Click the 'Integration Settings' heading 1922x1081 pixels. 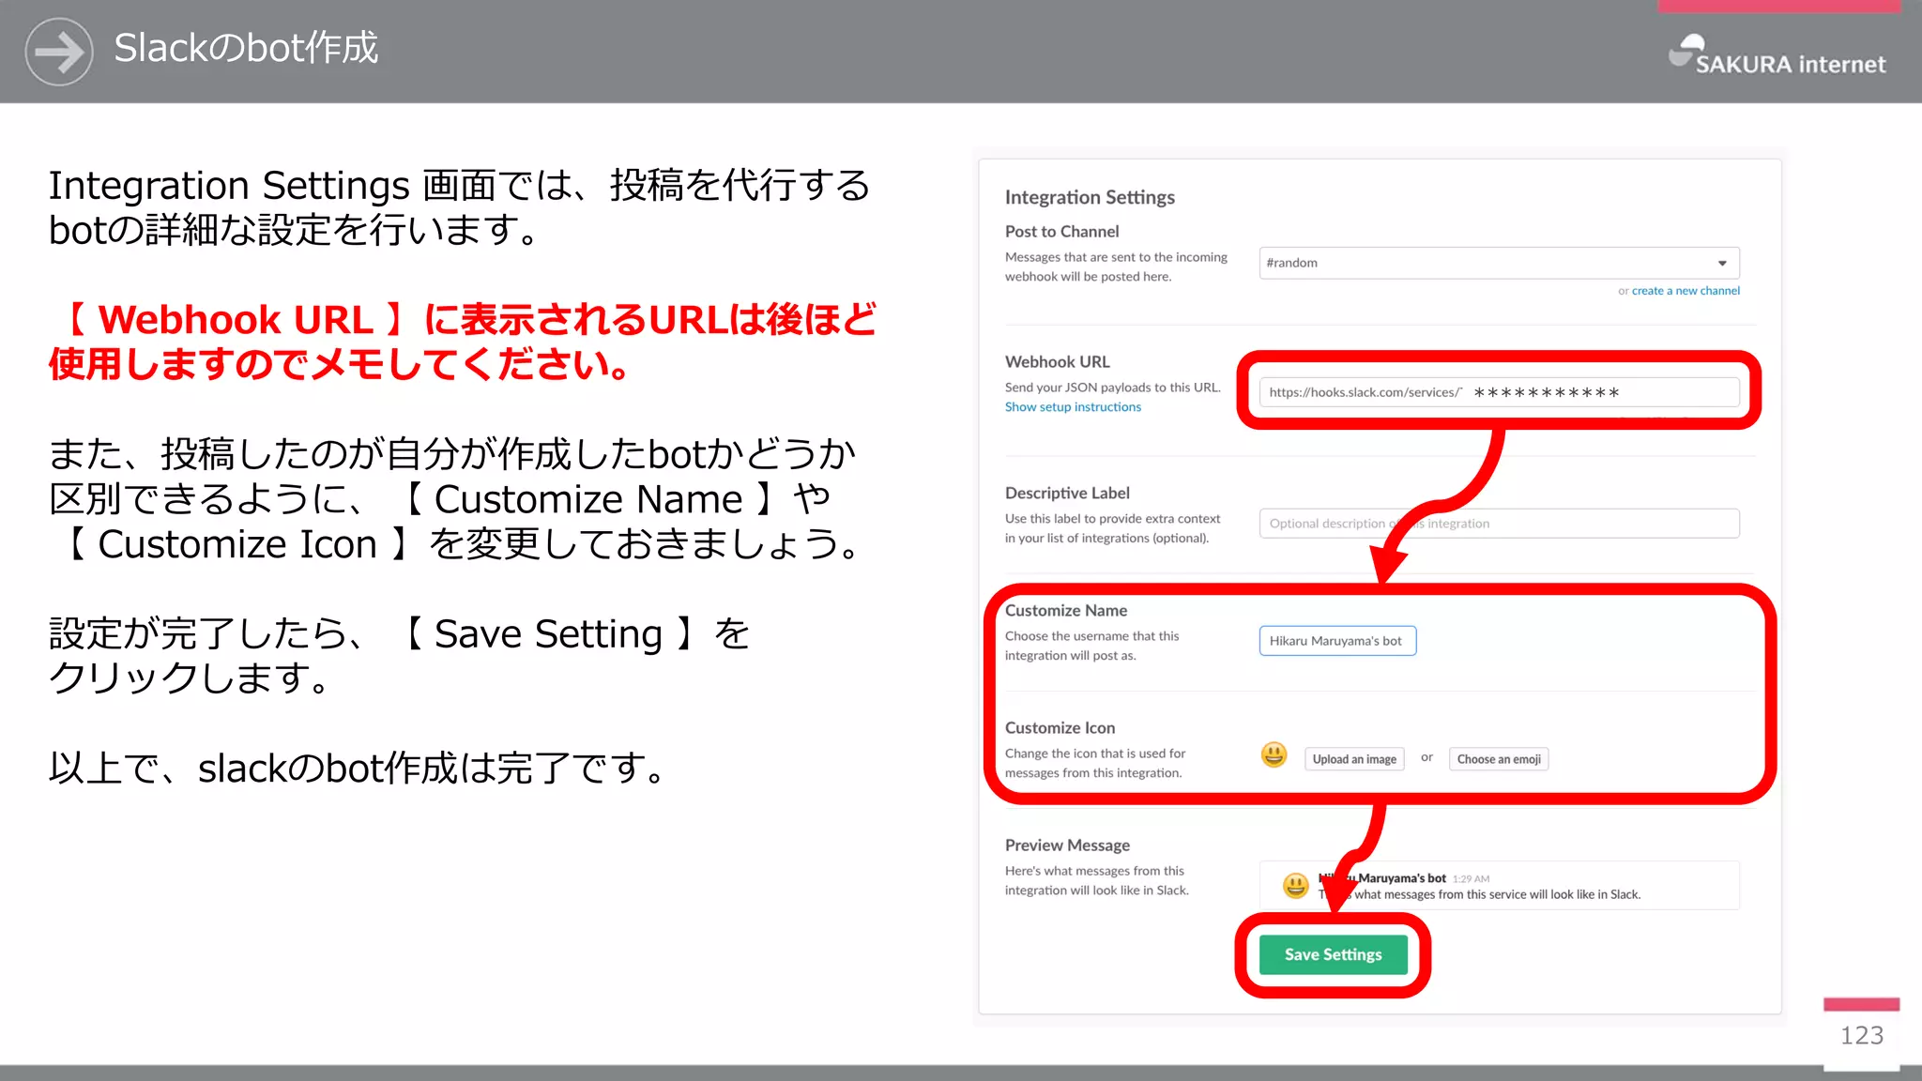coord(1090,197)
